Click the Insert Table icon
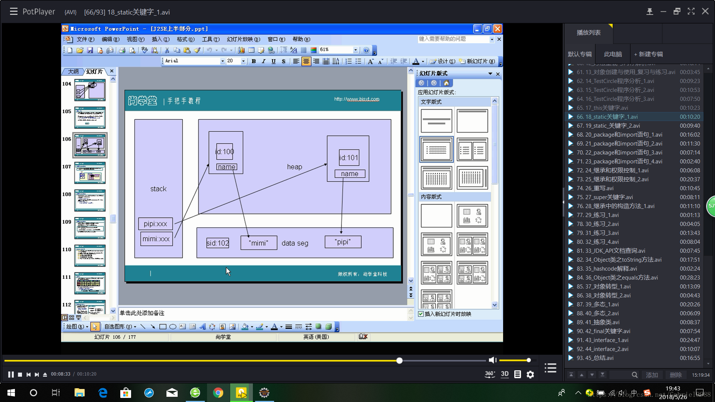The image size is (715, 402). click(251, 50)
